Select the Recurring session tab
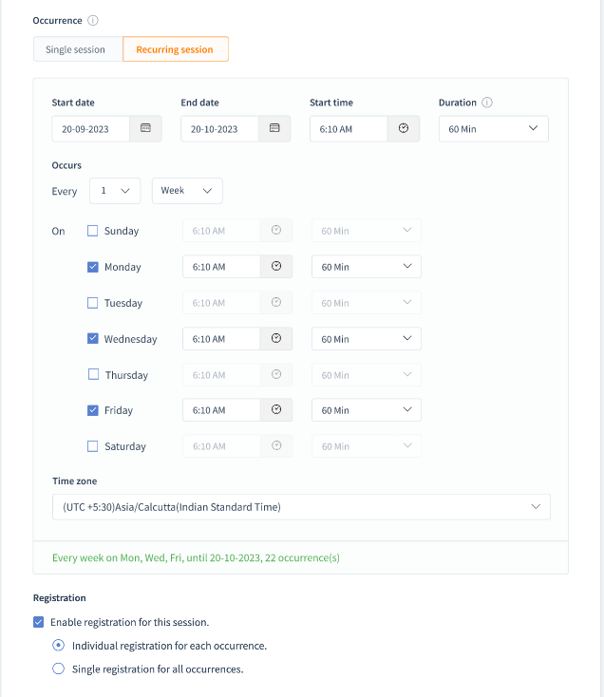604x697 pixels. coord(175,49)
